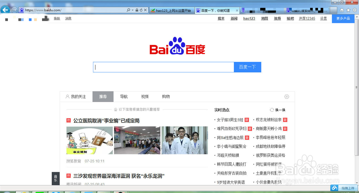Select the 购物 tab
This screenshot has width=359, height=193.
166,97
